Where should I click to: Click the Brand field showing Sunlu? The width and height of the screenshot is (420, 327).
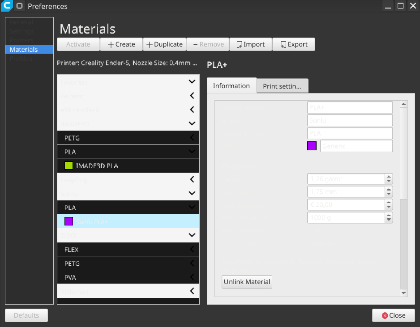350,120
